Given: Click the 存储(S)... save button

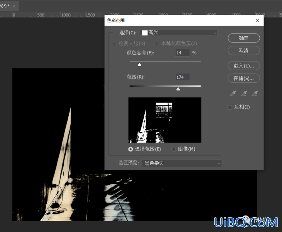Looking at the screenshot, I should coord(244,78).
